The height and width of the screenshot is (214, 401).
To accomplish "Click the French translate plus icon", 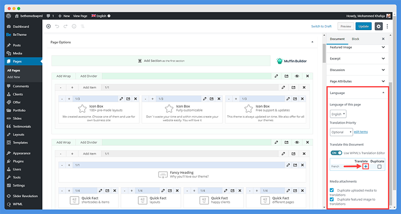I will (x=366, y=166).
